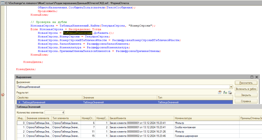Click the Включить в табло button
Image resolution: width=262 pixels, height=140 pixels.
point(246,89)
